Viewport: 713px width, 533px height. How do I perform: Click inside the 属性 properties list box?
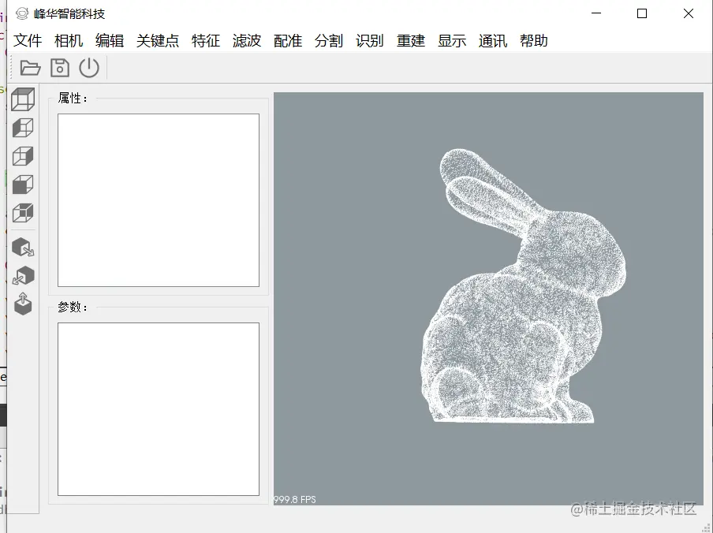(x=159, y=200)
